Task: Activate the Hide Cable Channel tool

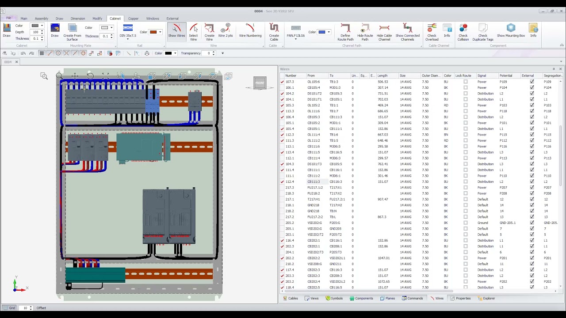Action: tap(384, 31)
